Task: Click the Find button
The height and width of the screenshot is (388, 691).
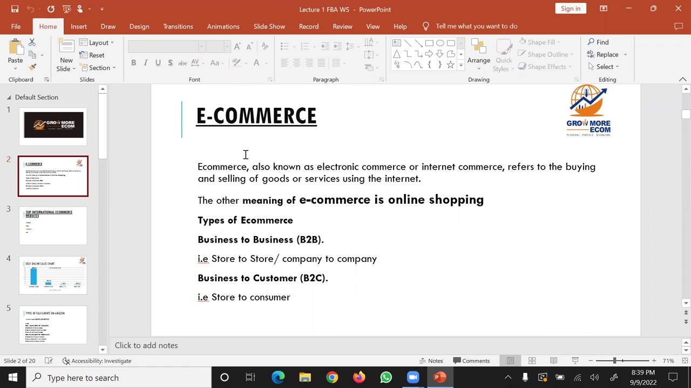Action: (x=598, y=42)
